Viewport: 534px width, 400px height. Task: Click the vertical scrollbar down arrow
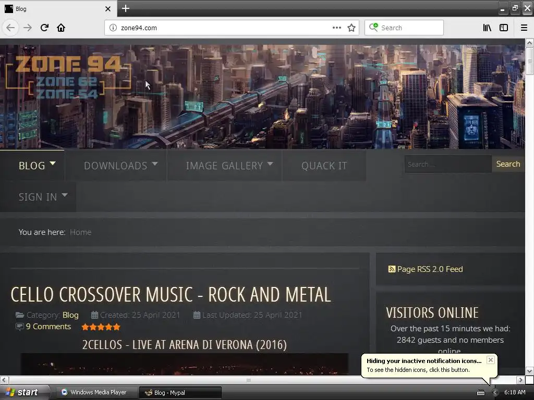529,371
